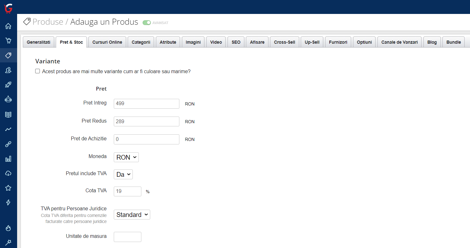Screen dimensions: 470x248
Task: Switch to the Imagini tab
Action: [x=193, y=41]
